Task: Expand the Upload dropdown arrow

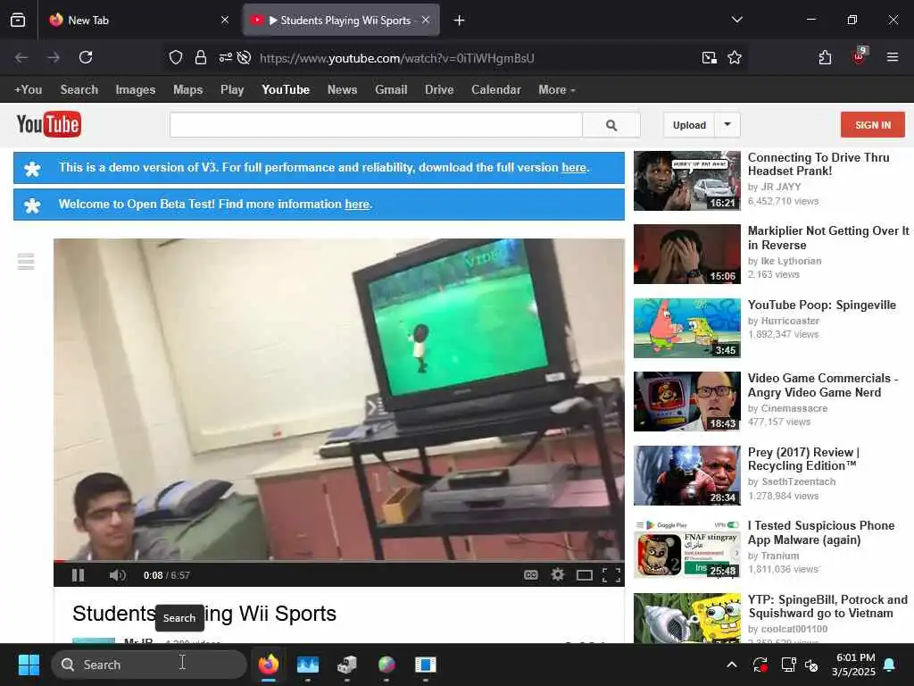Action: [x=727, y=124]
